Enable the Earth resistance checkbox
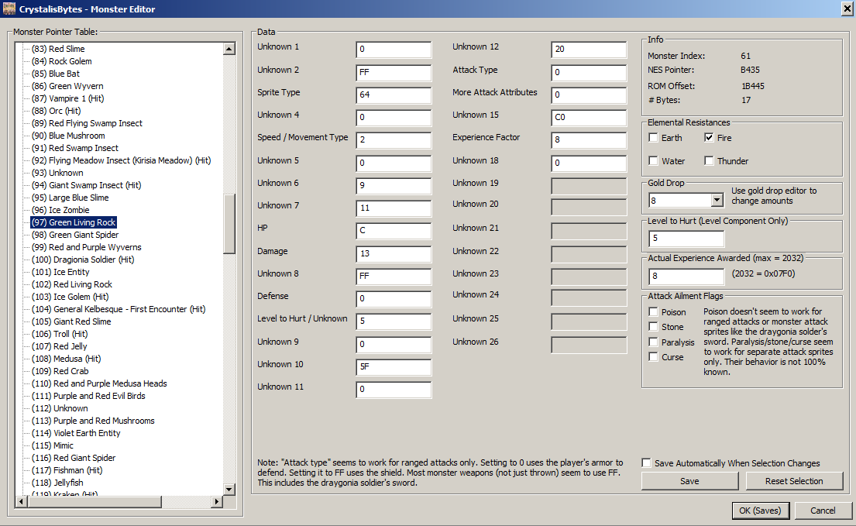The width and height of the screenshot is (856, 526). [655, 138]
